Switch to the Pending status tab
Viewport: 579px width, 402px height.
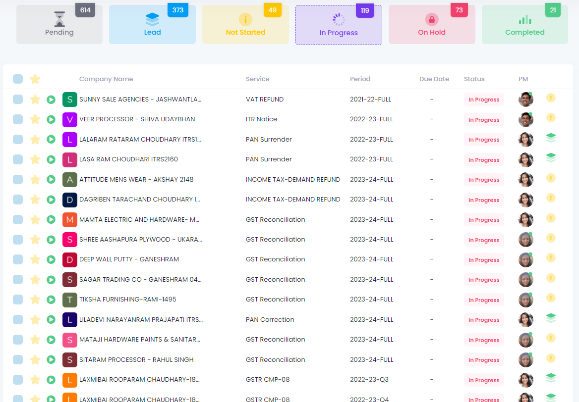[59, 25]
